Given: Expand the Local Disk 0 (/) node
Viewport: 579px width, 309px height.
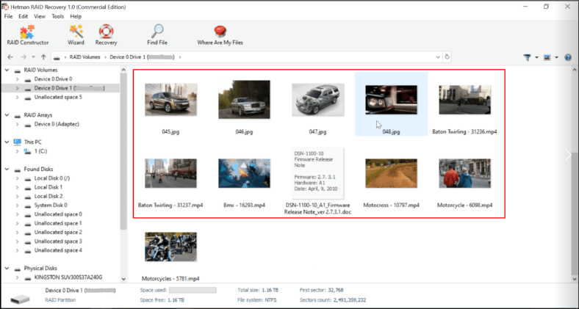Looking at the screenshot, I should 17,178.
